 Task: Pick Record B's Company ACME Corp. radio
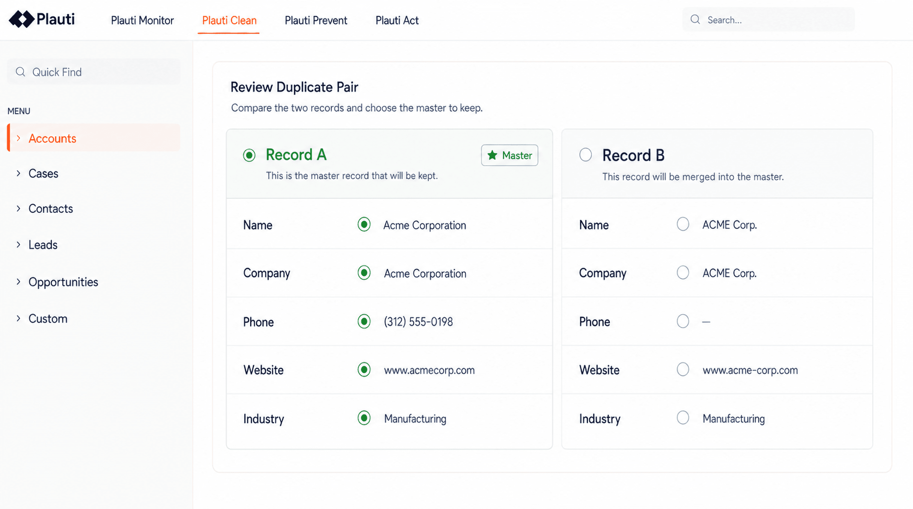(682, 272)
